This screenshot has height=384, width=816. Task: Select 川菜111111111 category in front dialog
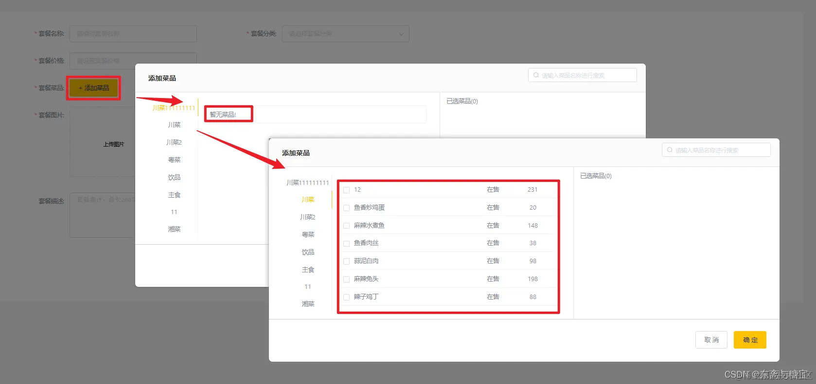307,183
